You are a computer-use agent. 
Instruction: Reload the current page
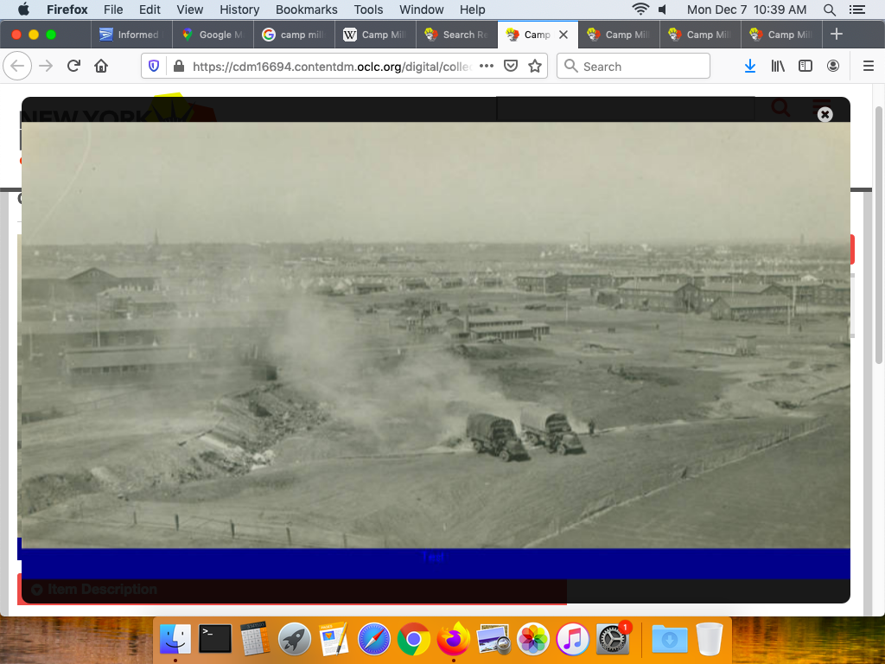pos(73,67)
